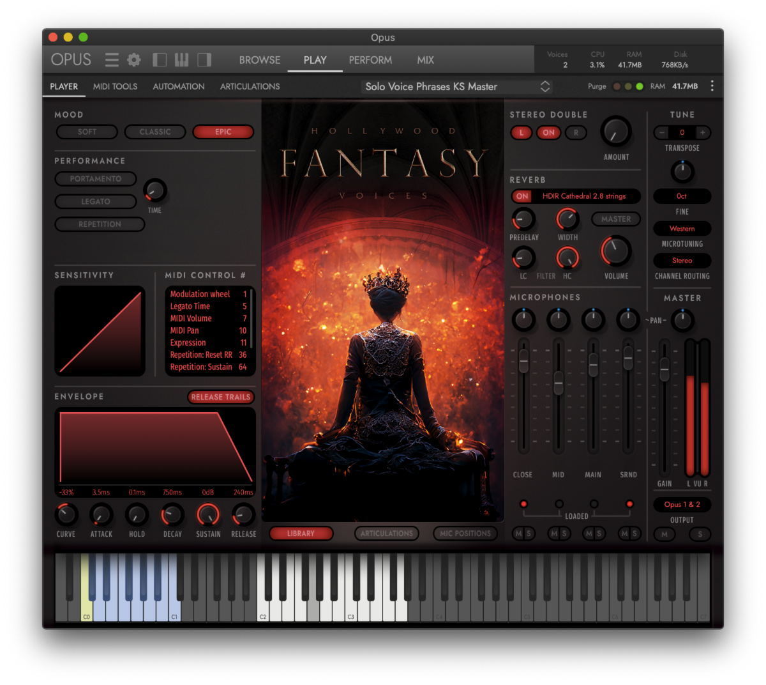Screen dimensions: 766x685
Task: Open the settings gear icon
Action: tap(134, 60)
